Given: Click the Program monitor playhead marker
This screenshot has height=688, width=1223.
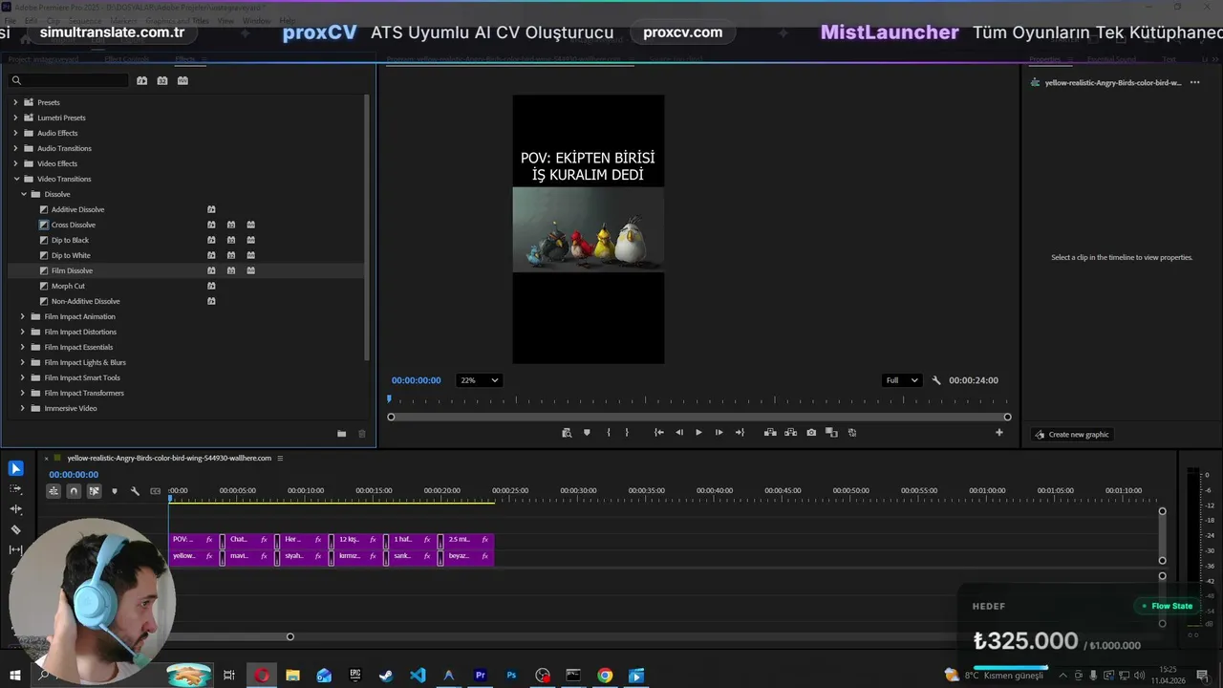Looking at the screenshot, I should point(389,398).
